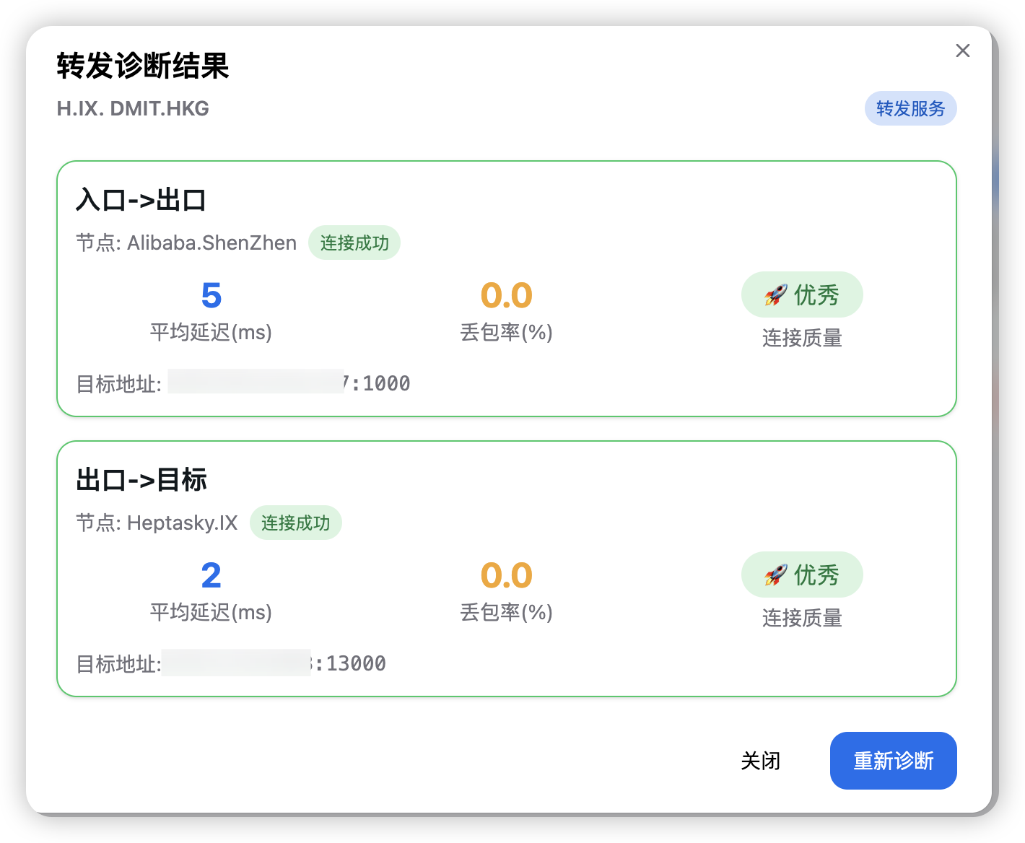
Task: Click the node name Alibaba.ShenZhen
Action: coord(211,243)
